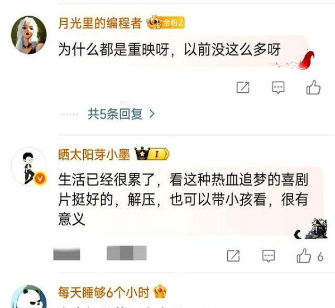Reply to the 为什么都是重映呀 comment
This screenshot has height=308, width=335.
[278, 87]
